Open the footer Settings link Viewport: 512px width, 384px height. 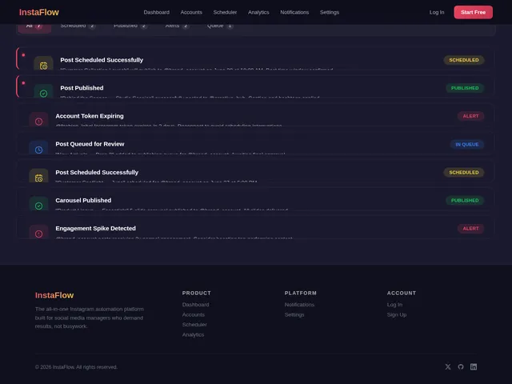294,314
